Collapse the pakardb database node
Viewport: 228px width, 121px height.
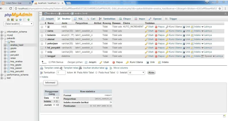click(x=2, y=38)
